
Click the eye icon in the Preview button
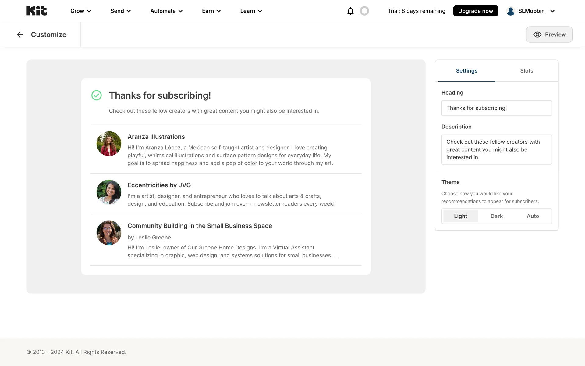coord(537,34)
